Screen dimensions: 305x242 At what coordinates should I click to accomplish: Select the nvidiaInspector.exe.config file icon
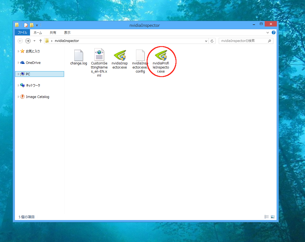pyautogui.click(x=140, y=55)
